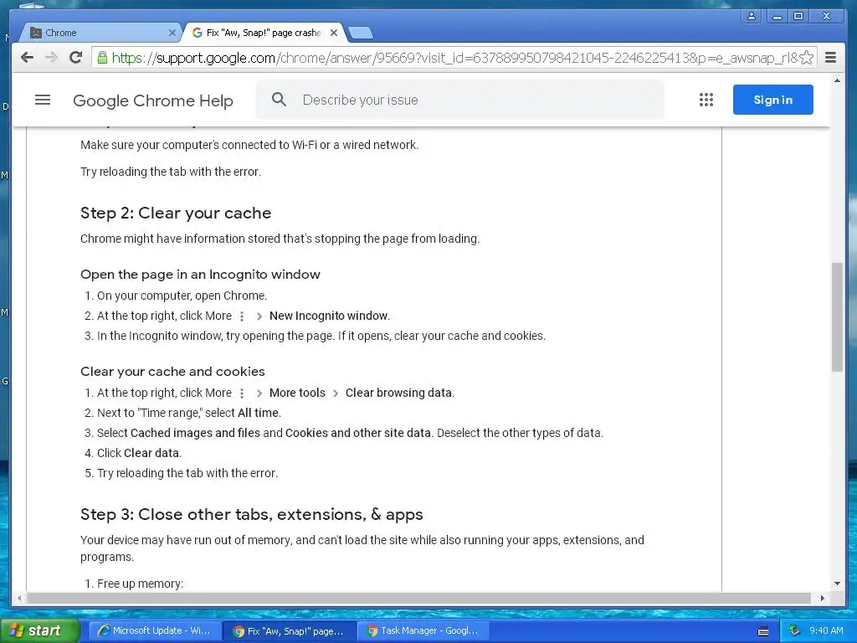Click the Clear browsing data text
Viewport: 857px width, 643px height.
point(398,394)
